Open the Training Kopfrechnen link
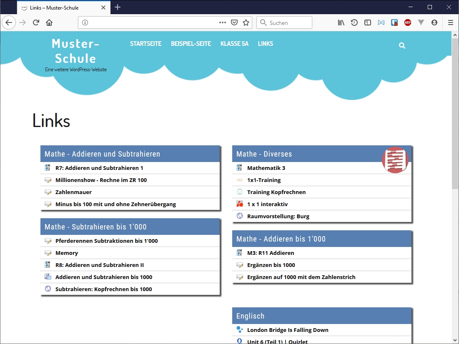 [276, 192]
